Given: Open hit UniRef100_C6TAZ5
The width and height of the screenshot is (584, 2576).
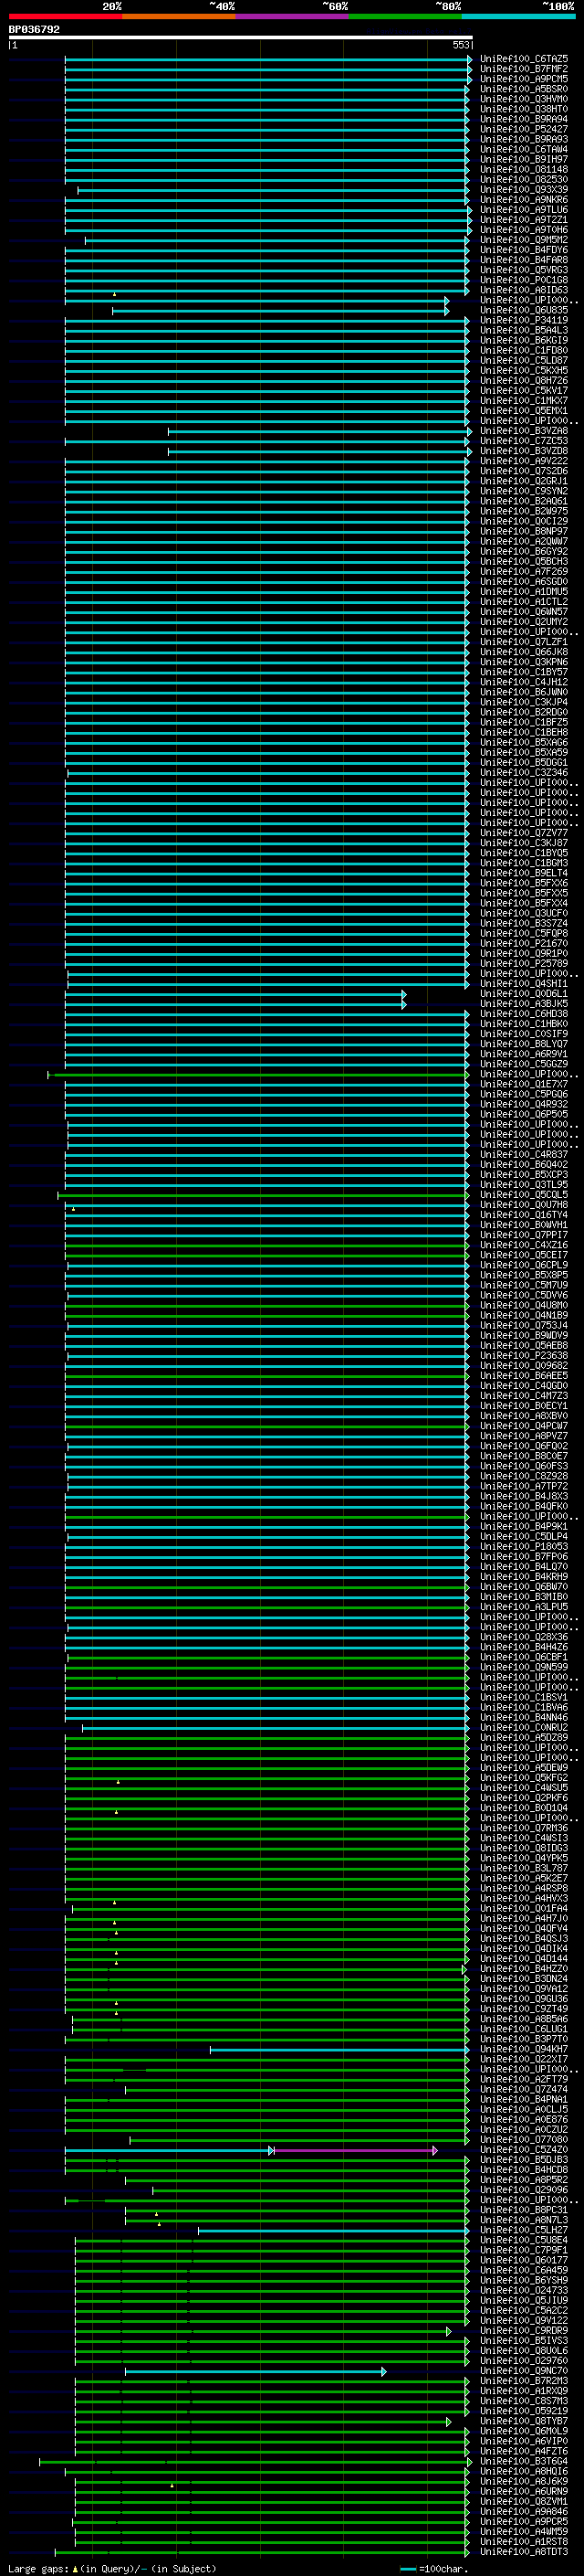Looking at the screenshot, I should 523,59.
